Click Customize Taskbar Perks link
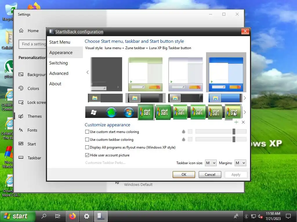The height and width of the screenshot is (222, 297). point(105,163)
